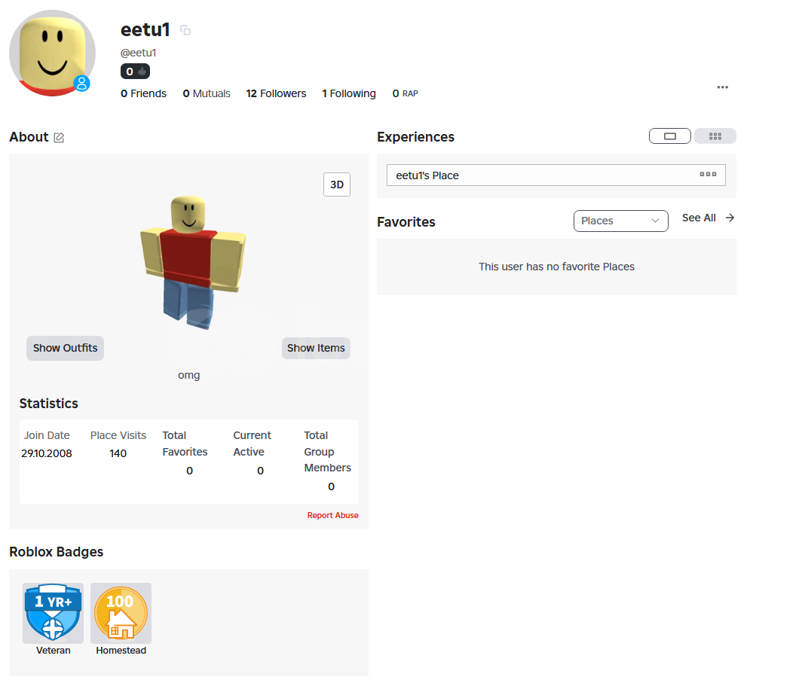The image size is (802, 683).
Task: Click the thumbs-up likes counter
Action: (x=135, y=72)
